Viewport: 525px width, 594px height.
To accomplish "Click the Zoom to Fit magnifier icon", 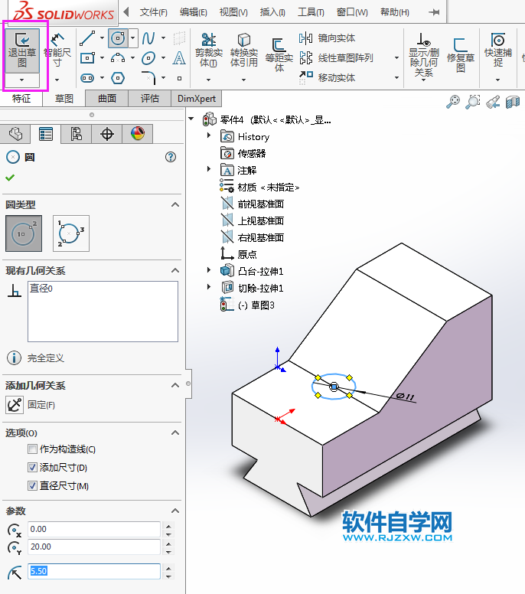I will coord(453,102).
